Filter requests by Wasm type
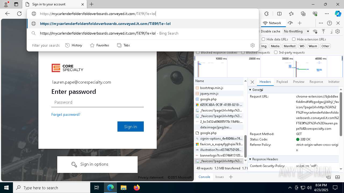Image resolution: width=344 pixels, height=193 pixels. point(313,46)
